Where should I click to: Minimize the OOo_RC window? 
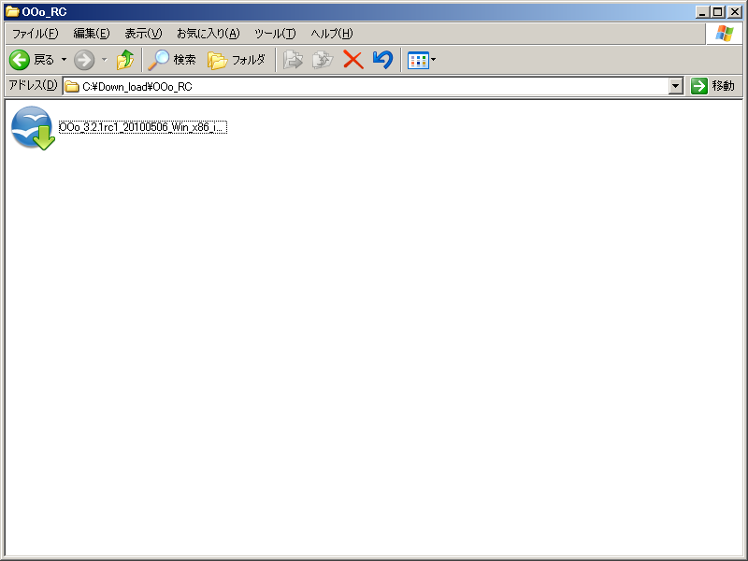[702, 12]
